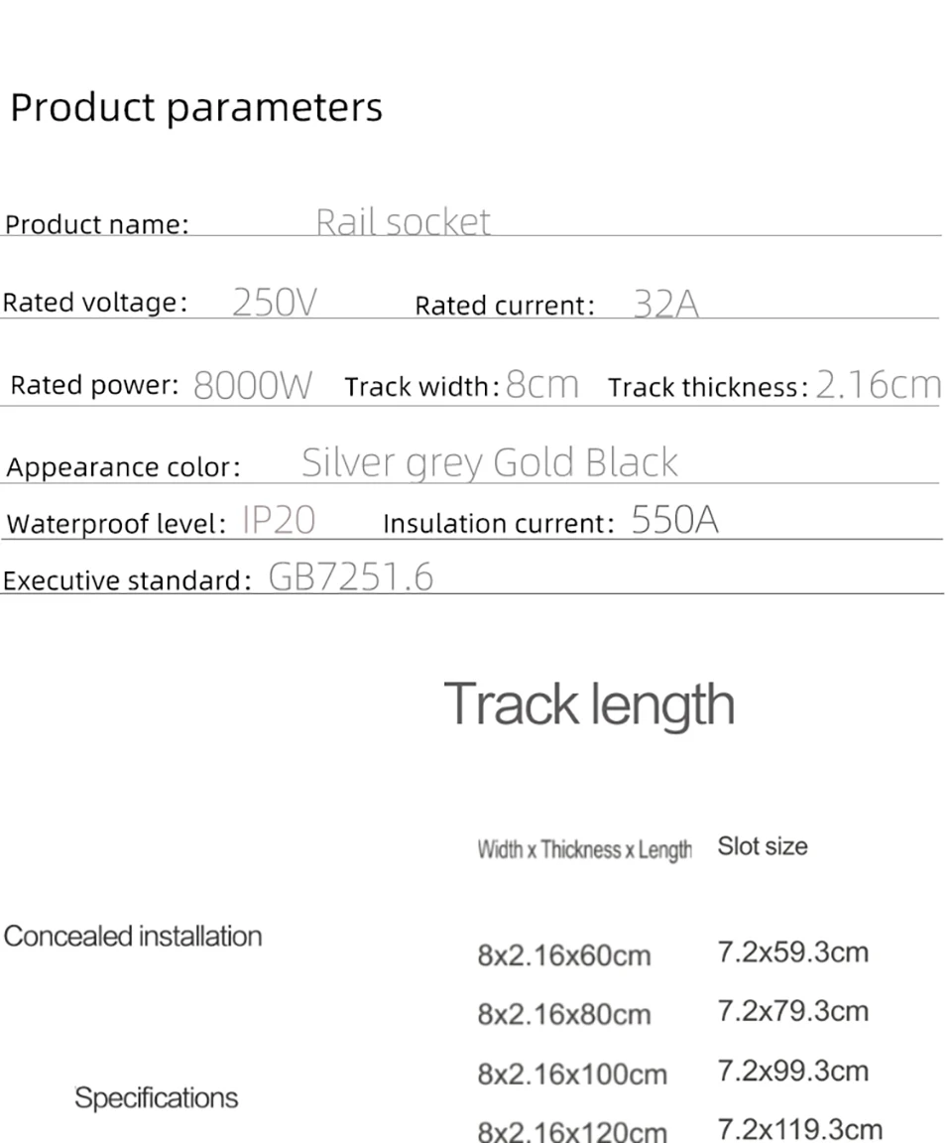Click the "Product parameters" heading
This screenshot has width=952, height=1143.
(x=196, y=108)
